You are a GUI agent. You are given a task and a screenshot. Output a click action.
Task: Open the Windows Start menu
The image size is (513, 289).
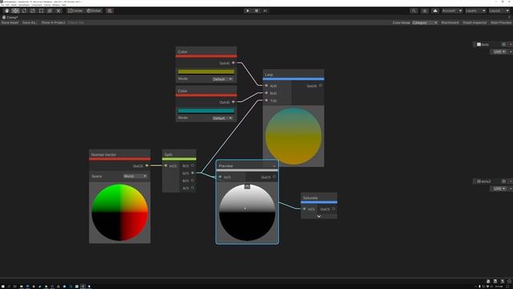[x=2, y=287]
